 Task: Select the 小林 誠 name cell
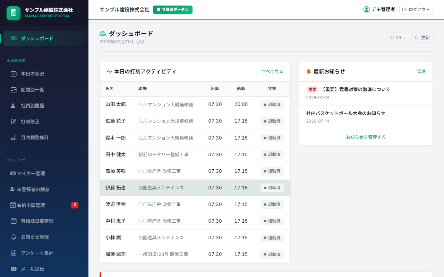tap(113, 238)
